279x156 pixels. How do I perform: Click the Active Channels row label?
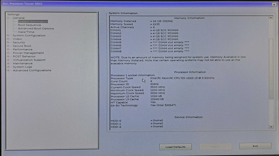122,27
